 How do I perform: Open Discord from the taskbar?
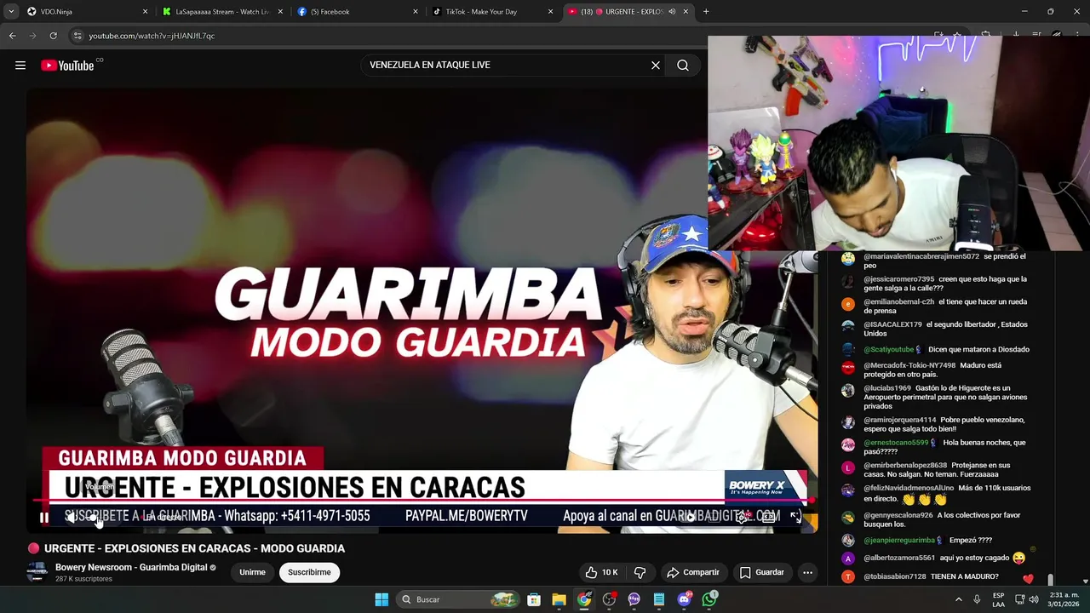click(685, 599)
